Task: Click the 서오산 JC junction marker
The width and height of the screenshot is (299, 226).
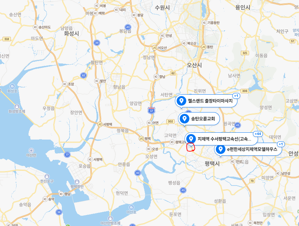Action: tap(155, 48)
